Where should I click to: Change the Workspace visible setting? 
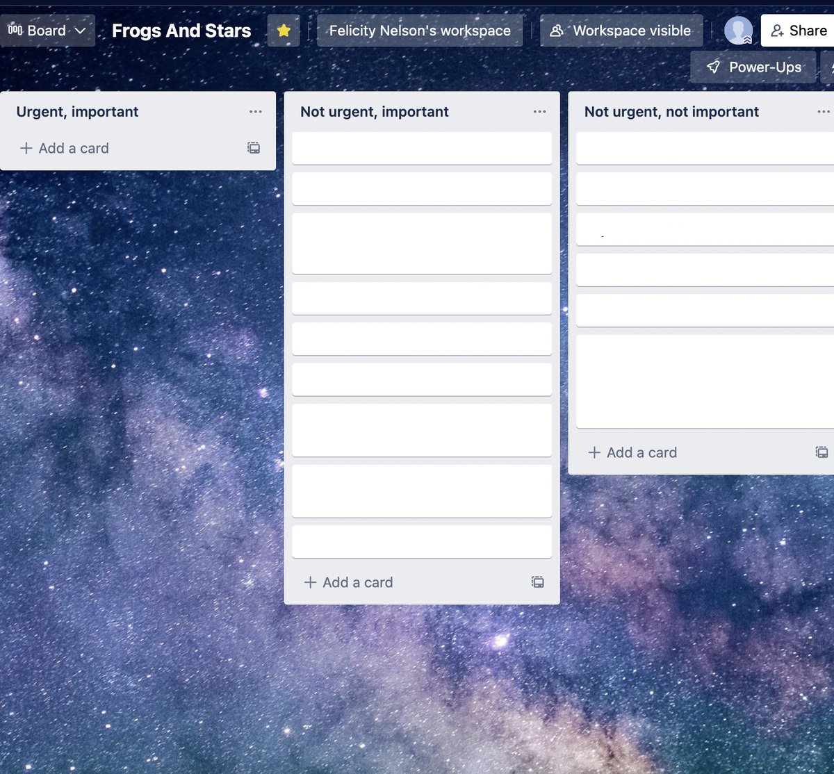[x=621, y=31]
